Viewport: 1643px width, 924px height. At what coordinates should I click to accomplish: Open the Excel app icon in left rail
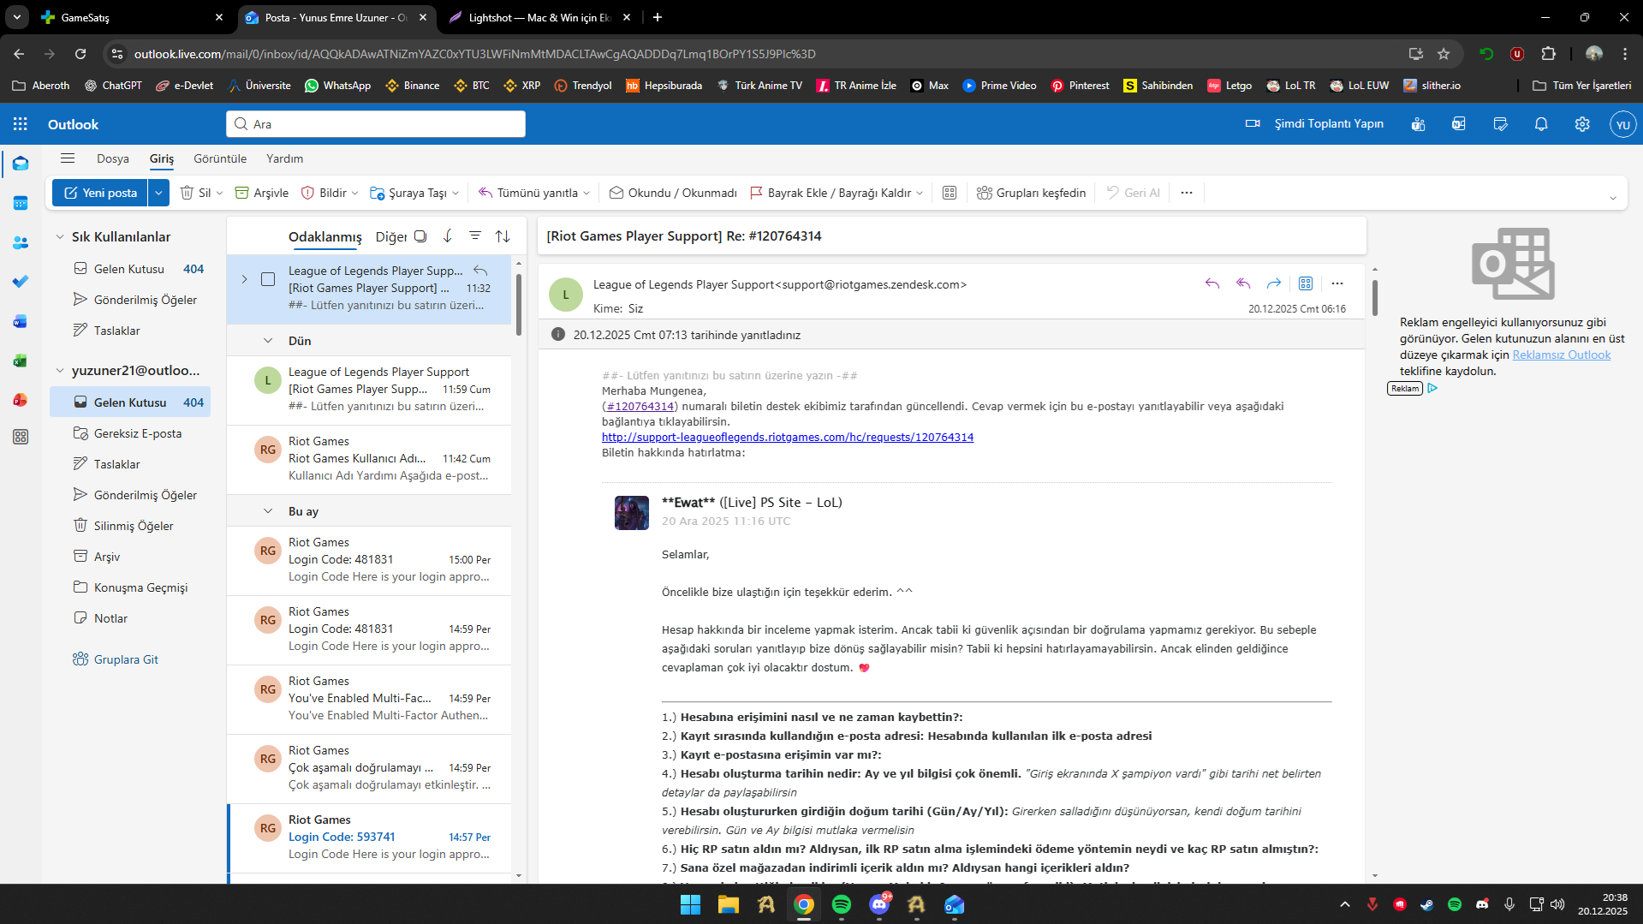(x=21, y=361)
